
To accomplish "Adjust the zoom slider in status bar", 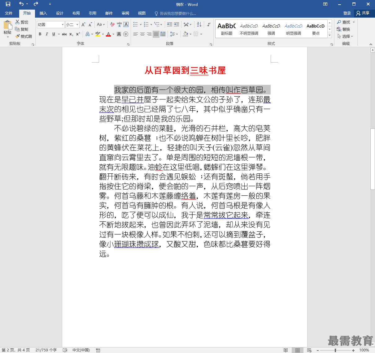I will (x=335, y=350).
